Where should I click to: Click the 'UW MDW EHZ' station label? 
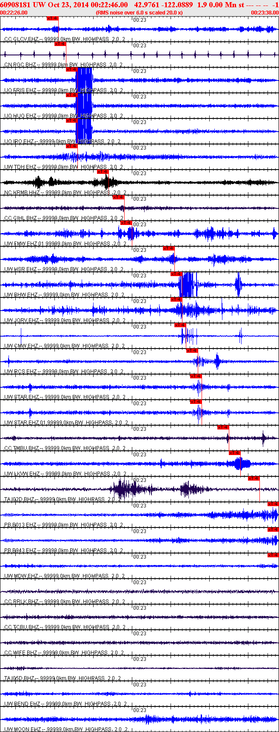point(21,576)
